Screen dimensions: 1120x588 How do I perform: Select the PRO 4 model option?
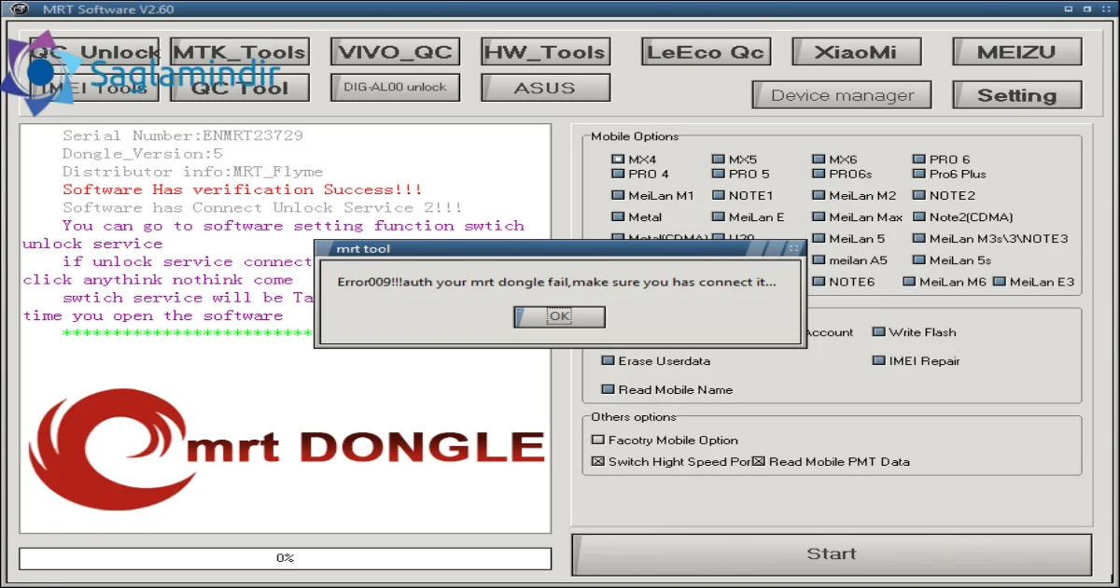pos(640,174)
